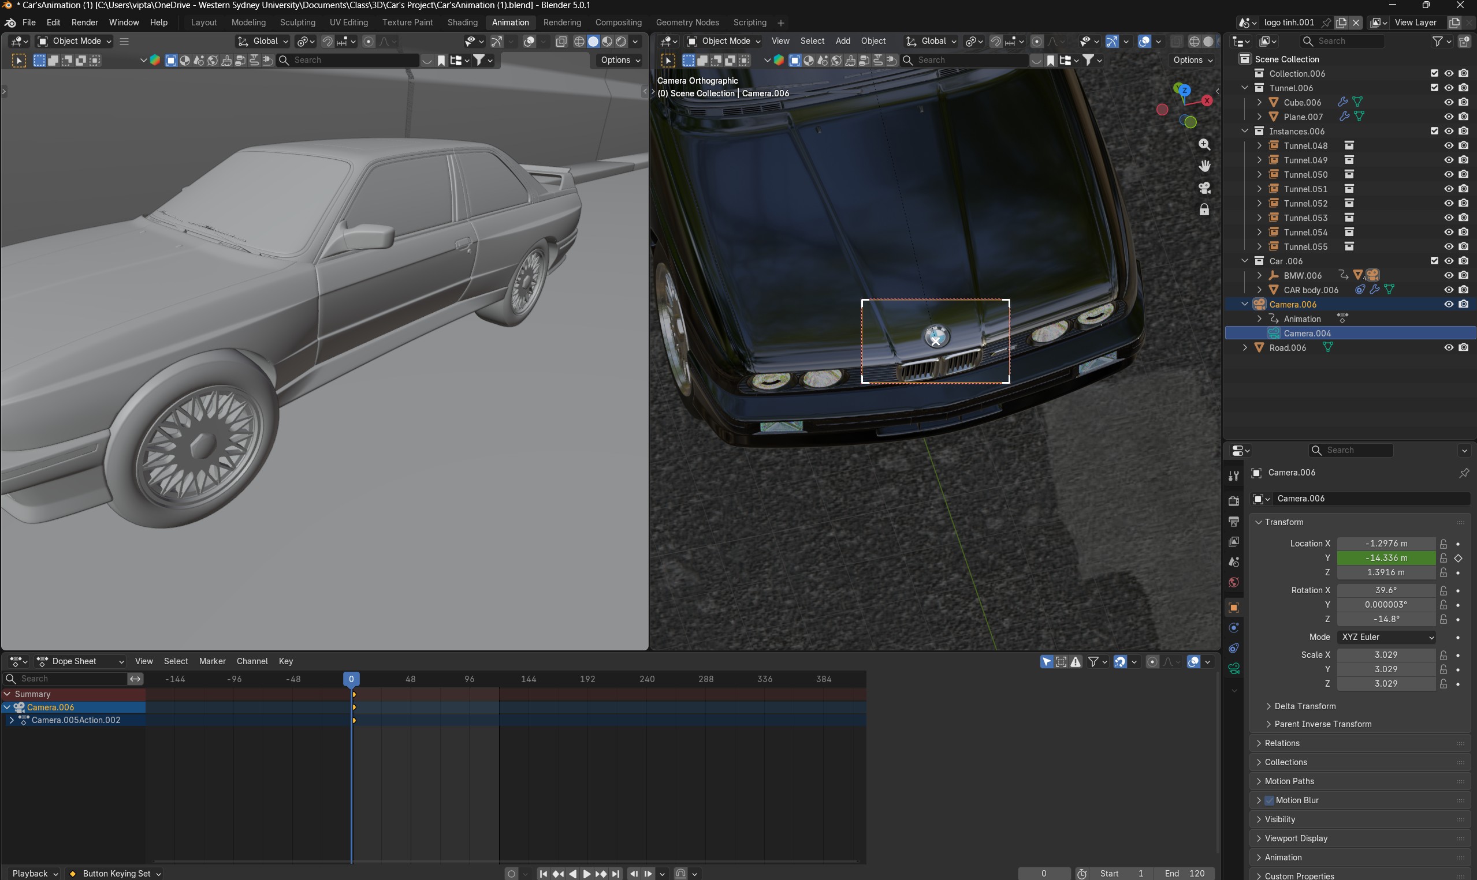Play the animation forward
1477x880 pixels.
coord(586,874)
